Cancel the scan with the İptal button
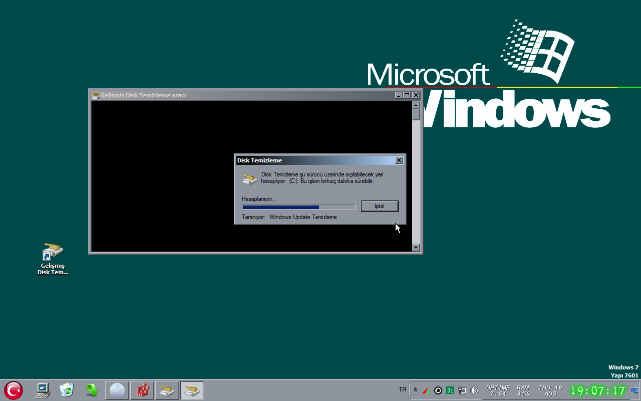This screenshot has height=401, width=641. [380, 206]
